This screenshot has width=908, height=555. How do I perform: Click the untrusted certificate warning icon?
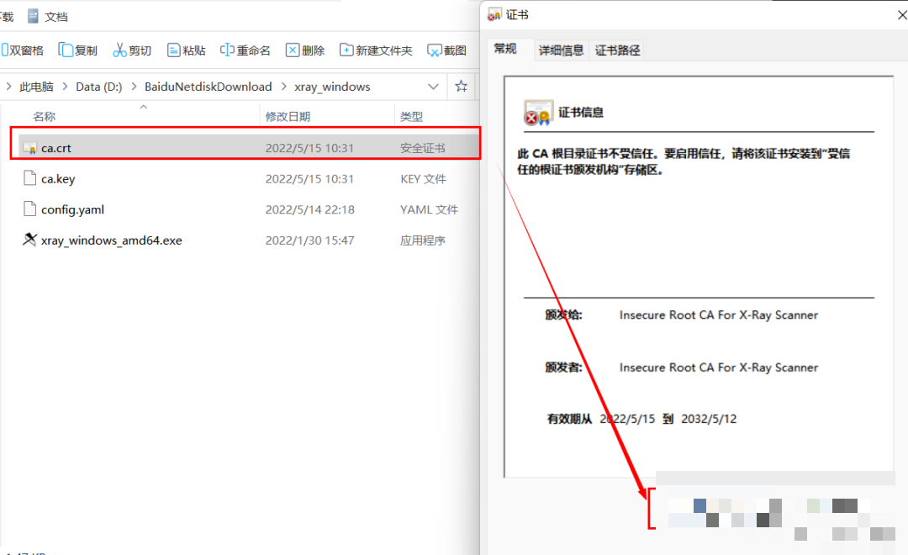tap(537, 113)
